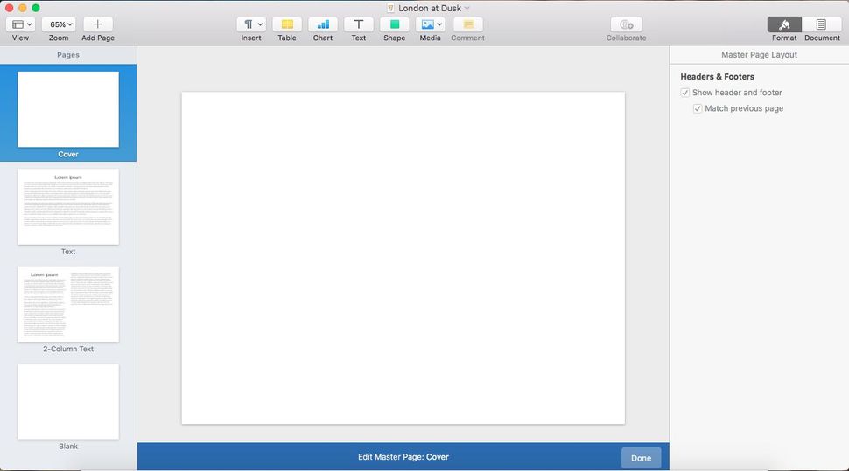Screen dimensions: 849x471
Task: Select the 2-Column Text master page
Action: coord(68,304)
